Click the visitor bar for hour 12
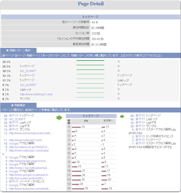The width and height of the screenshot is (181, 193). pyautogui.click(x=104, y=180)
